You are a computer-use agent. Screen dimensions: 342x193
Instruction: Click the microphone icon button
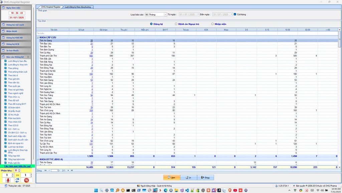pyautogui.click(x=8, y=180)
